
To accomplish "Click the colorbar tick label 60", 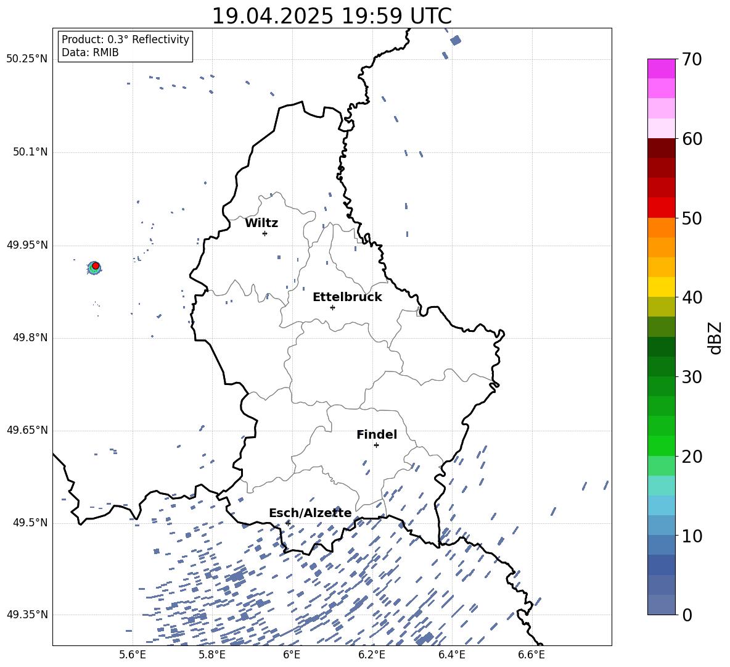I will 692,139.
